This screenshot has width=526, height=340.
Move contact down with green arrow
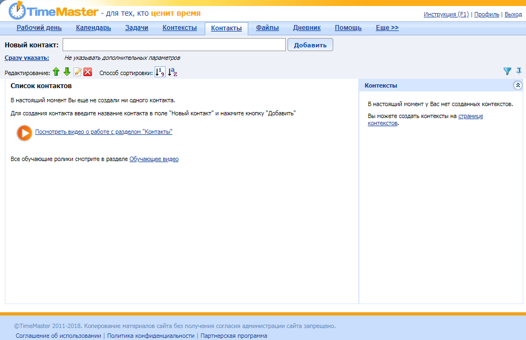(67, 72)
